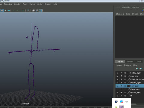Toggle playback P of dress_layer

[121, 89]
